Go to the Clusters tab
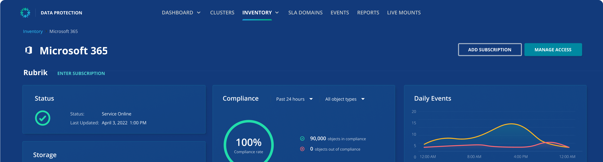603x162 pixels. pyautogui.click(x=222, y=13)
